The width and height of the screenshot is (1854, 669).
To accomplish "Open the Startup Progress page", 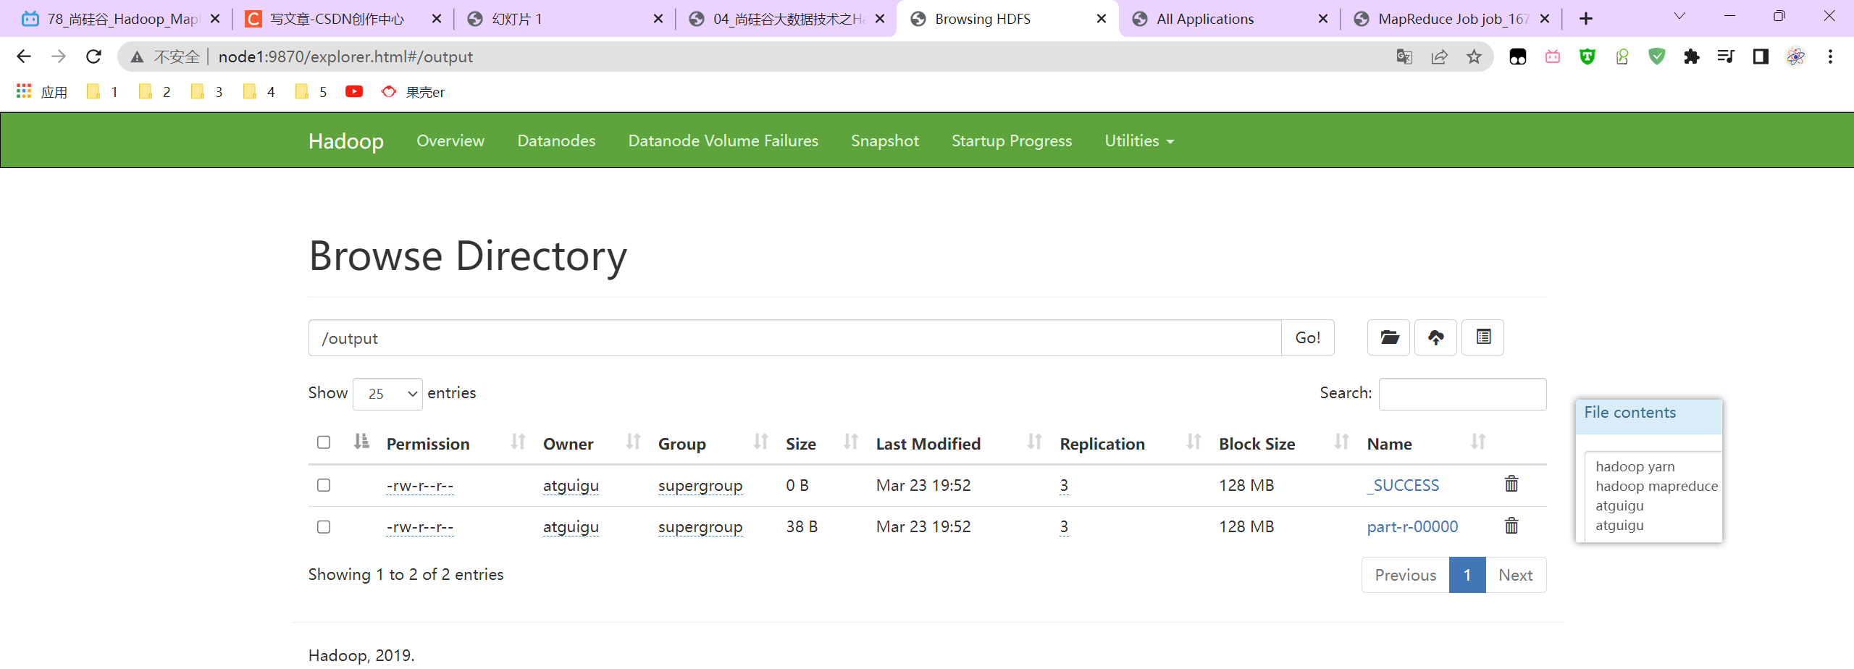I will [1011, 140].
